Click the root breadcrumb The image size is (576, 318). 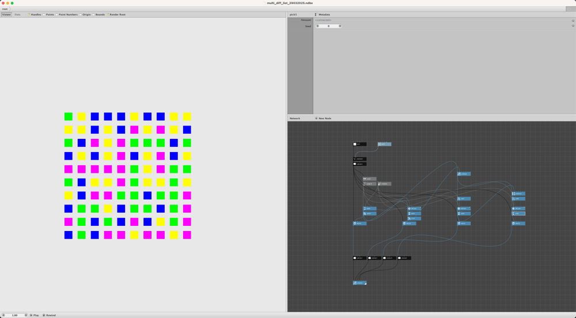[5, 9]
